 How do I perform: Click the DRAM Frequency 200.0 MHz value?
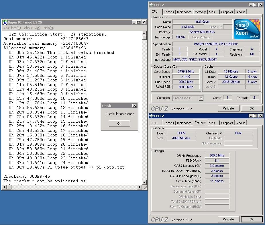point(217,155)
